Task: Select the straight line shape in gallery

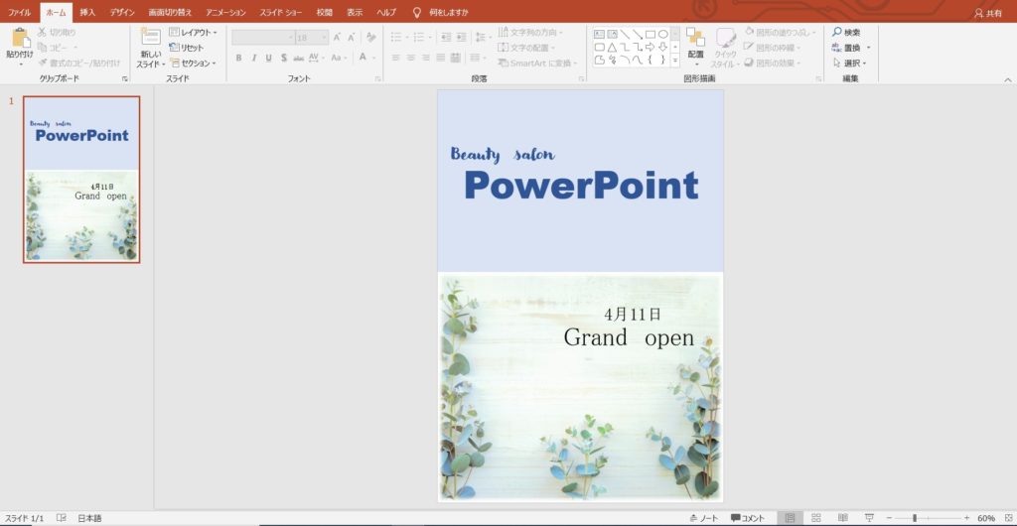Action: [625, 35]
